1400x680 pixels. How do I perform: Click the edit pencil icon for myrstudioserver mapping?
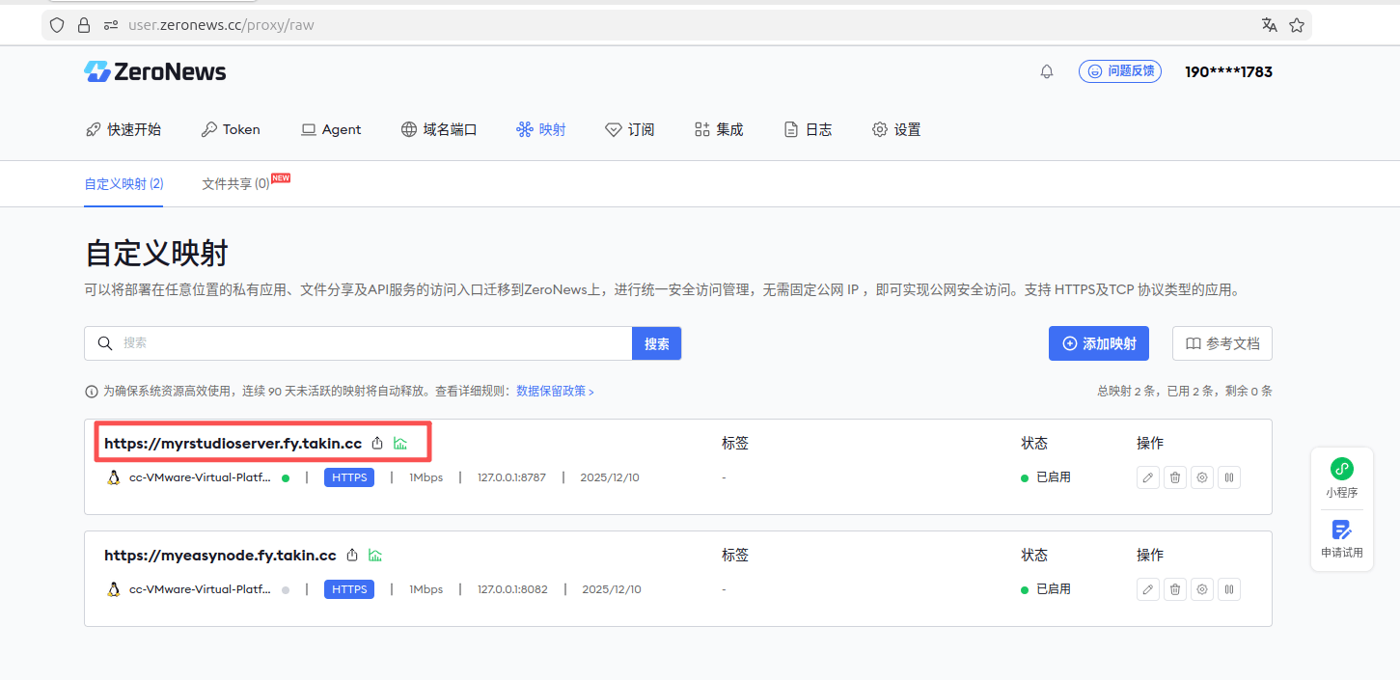1147,477
